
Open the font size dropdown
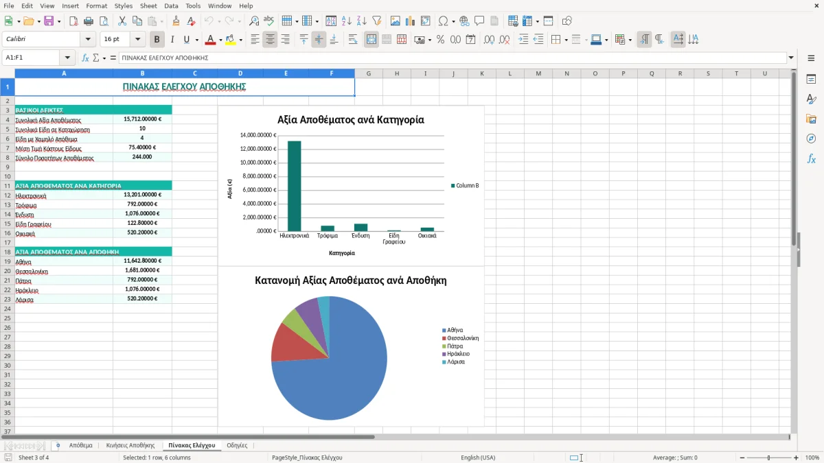pos(138,40)
